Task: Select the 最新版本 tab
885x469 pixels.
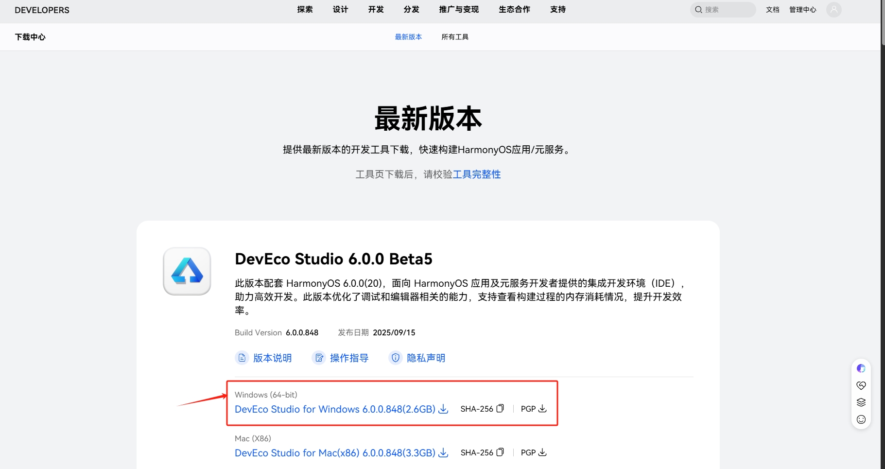Action: [x=408, y=37]
